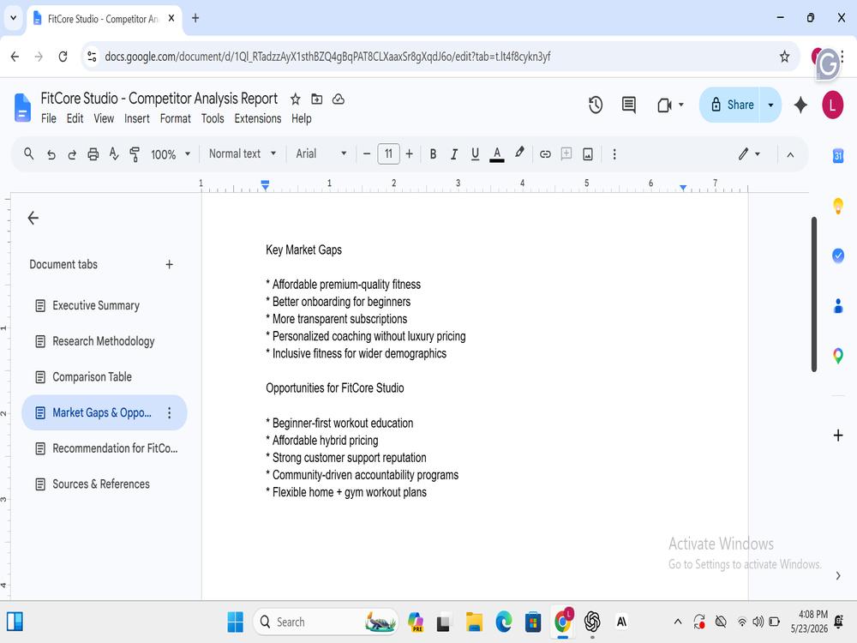Open the Help menu
The image size is (857, 643).
[x=301, y=118]
